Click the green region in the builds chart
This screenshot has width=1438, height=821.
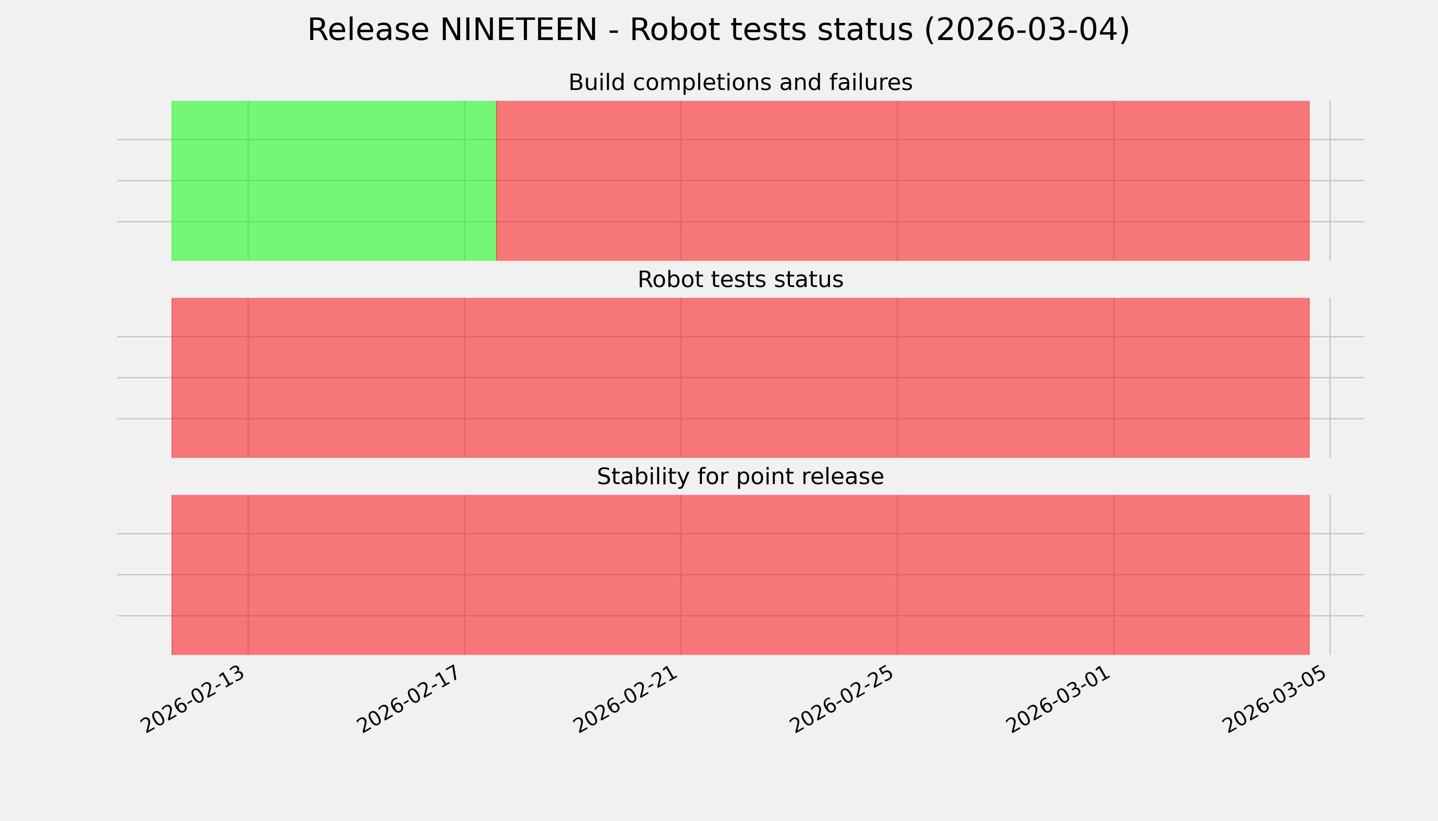333,180
